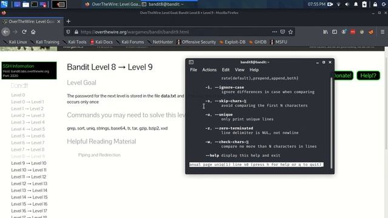388x218 pixels.
Task: Open the Piping and Redirection link
Action: 99,155
